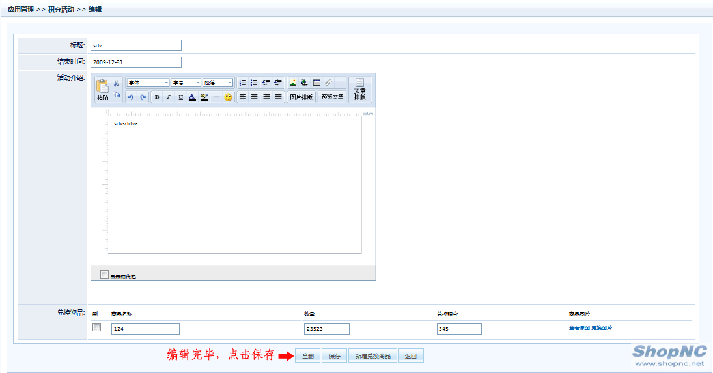Viewport: 713px width, 373px height.
Task: Check delete box for product 124
Action: pos(96,327)
